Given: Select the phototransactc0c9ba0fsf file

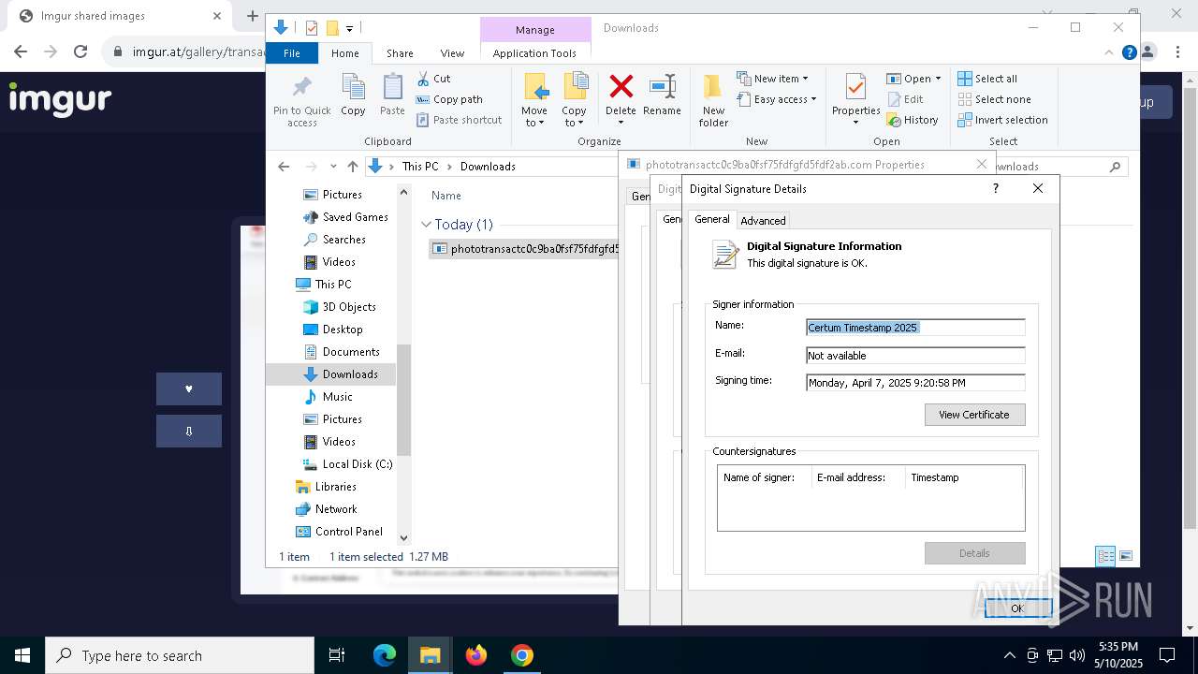Looking at the screenshot, I should (525, 249).
